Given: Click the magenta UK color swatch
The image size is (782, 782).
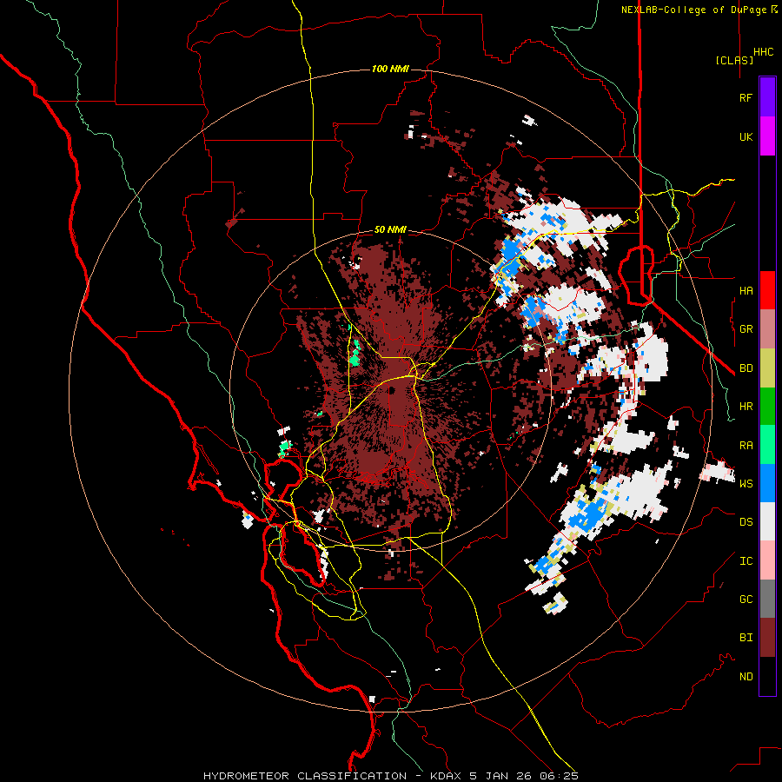Looking at the screenshot, I should [x=767, y=136].
